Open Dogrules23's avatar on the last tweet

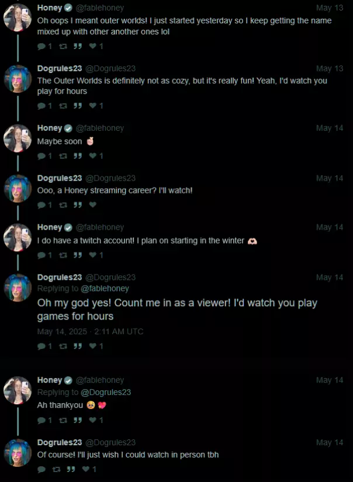pyautogui.click(x=18, y=453)
